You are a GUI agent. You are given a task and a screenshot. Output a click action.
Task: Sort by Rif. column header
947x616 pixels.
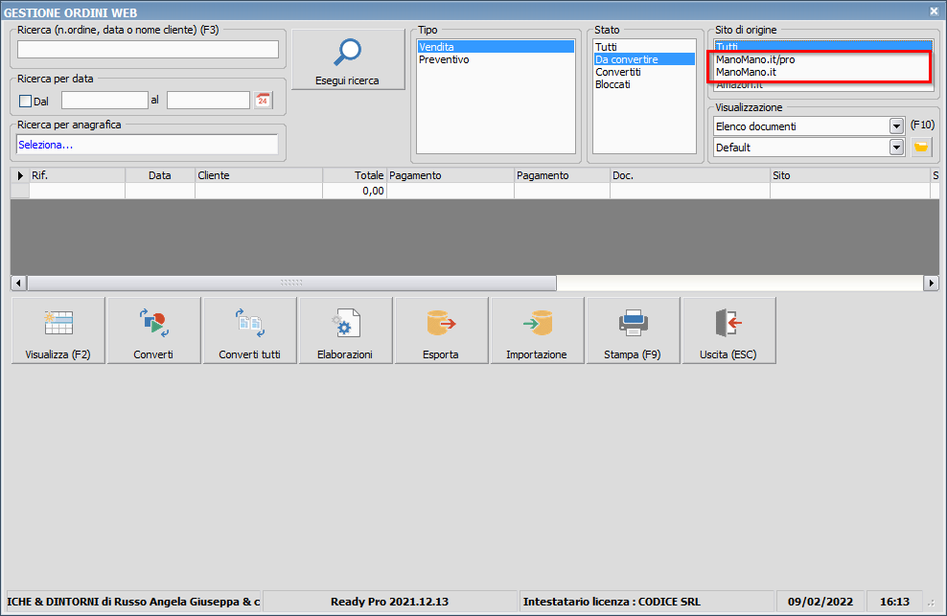(x=78, y=175)
